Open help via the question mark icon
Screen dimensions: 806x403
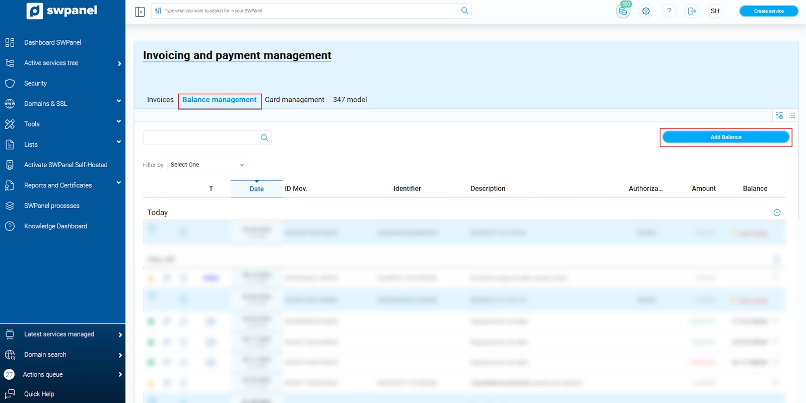669,11
